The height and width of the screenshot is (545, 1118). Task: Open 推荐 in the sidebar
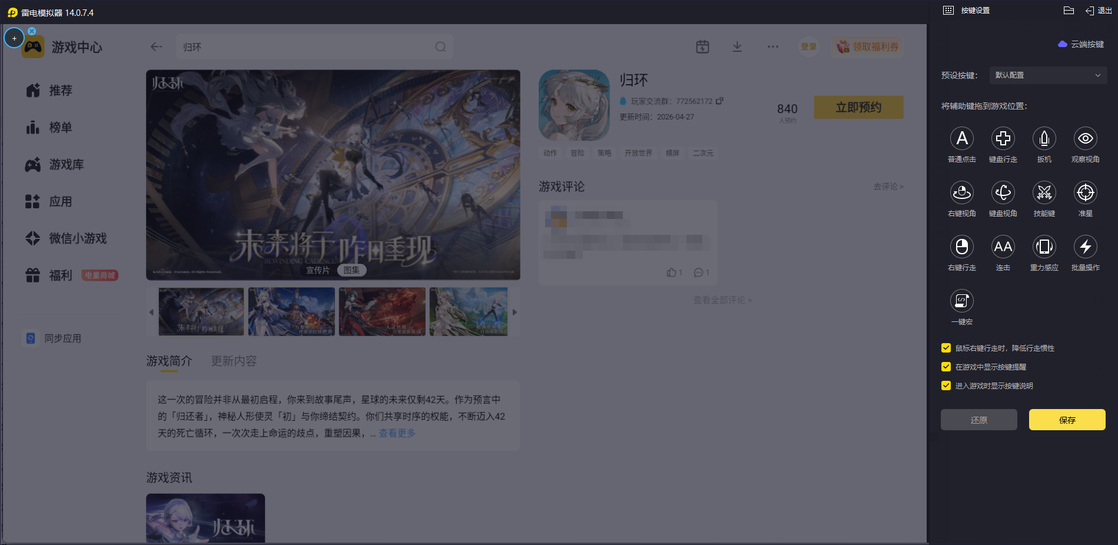pyautogui.click(x=49, y=91)
